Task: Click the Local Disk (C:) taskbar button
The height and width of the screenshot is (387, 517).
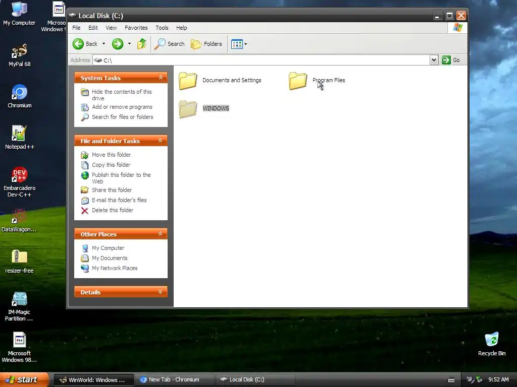Action: pos(255,380)
